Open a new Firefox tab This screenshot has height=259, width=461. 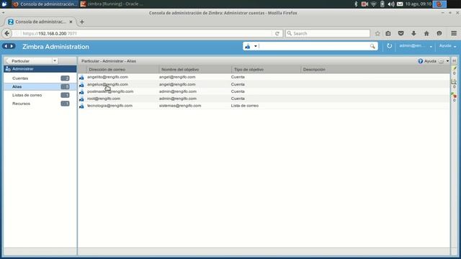click(81, 22)
